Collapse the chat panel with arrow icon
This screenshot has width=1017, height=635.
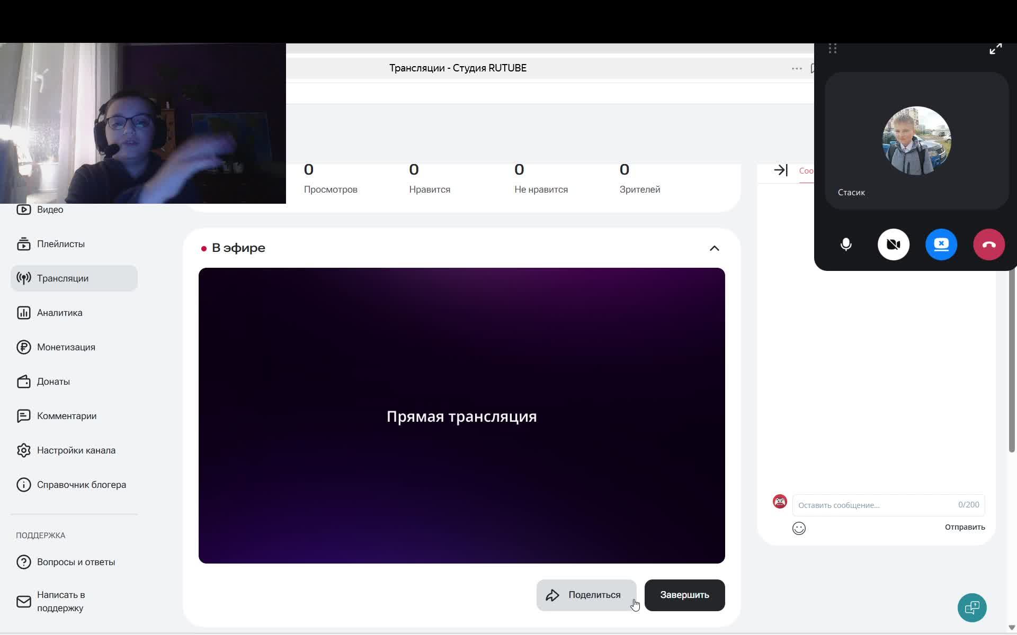pos(780,170)
